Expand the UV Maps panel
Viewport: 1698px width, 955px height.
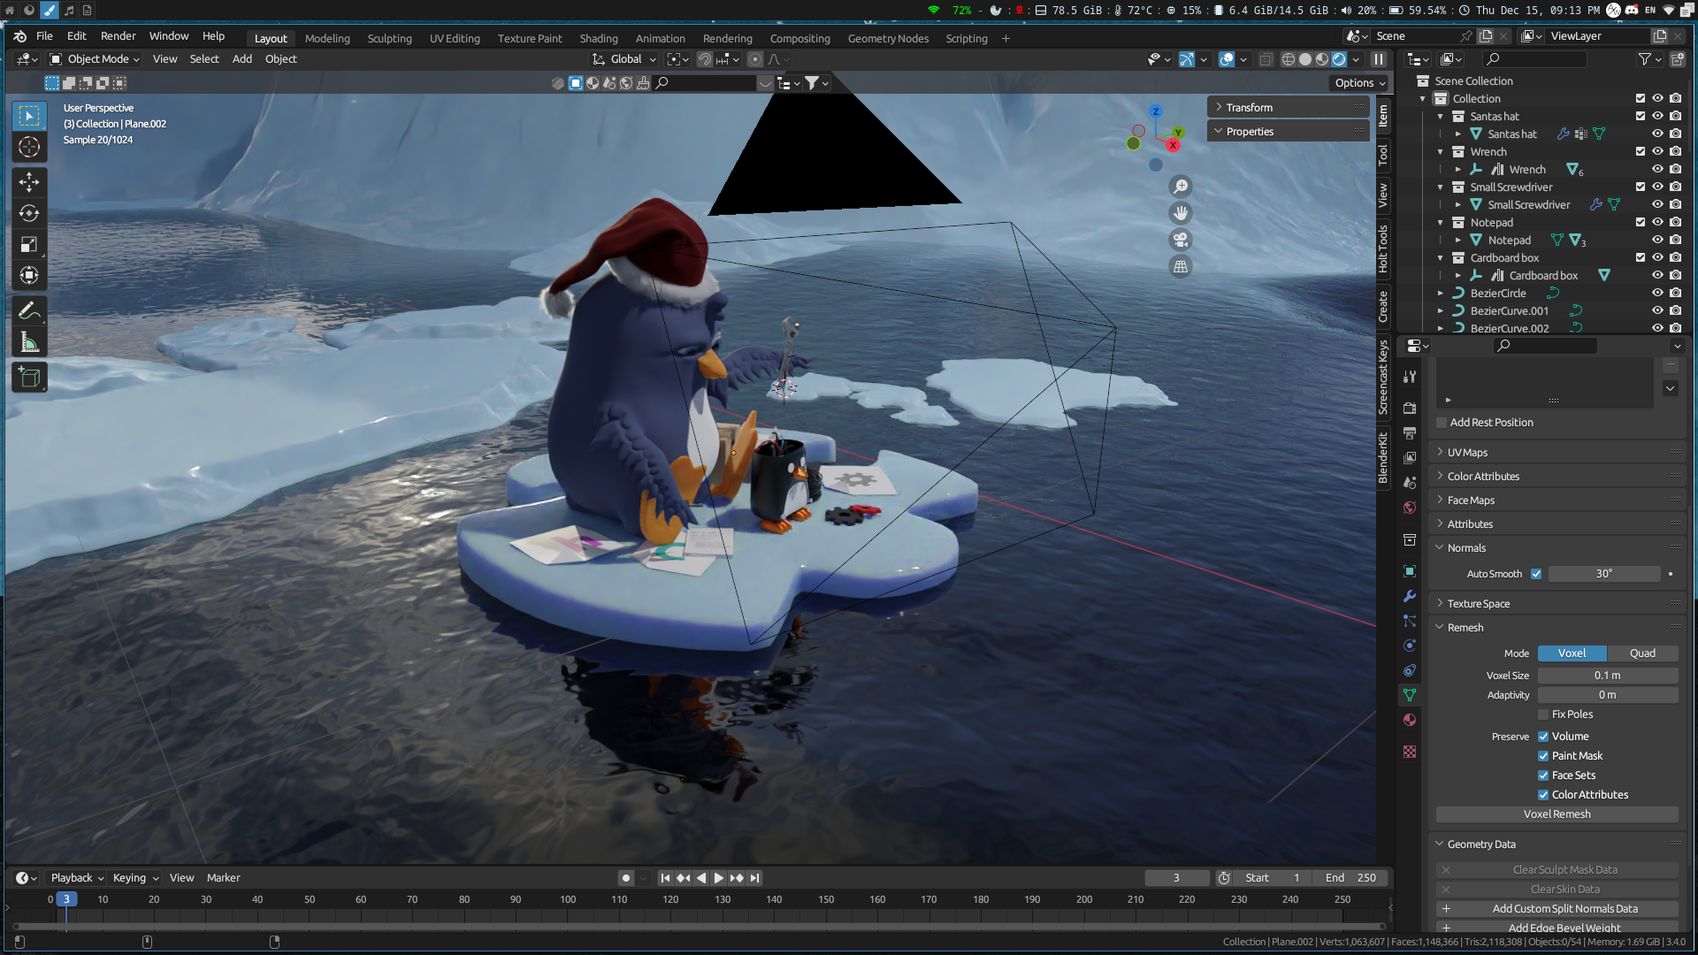click(x=1468, y=452)
